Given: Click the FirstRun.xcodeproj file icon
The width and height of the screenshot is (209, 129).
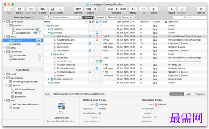Looking at the screenshot, I should 52,79.
